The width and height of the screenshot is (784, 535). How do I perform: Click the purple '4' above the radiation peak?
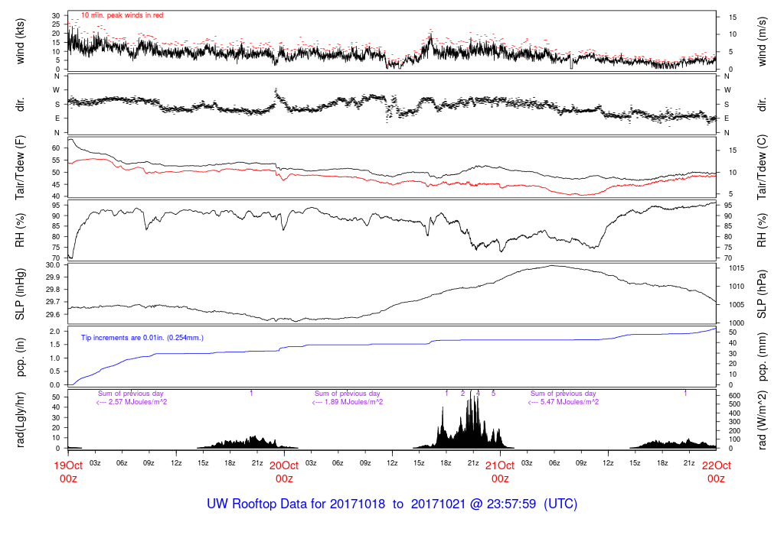click(x=478, y=394)
